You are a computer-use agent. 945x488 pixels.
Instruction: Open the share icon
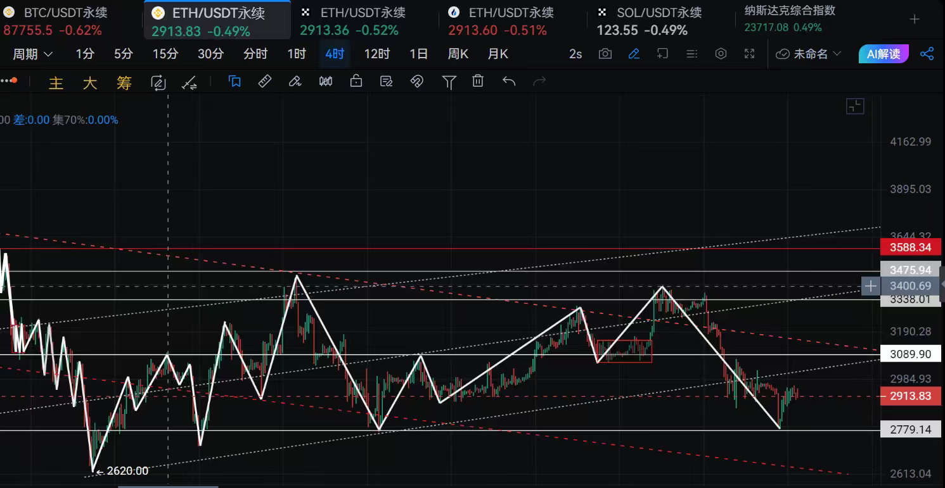927,54
